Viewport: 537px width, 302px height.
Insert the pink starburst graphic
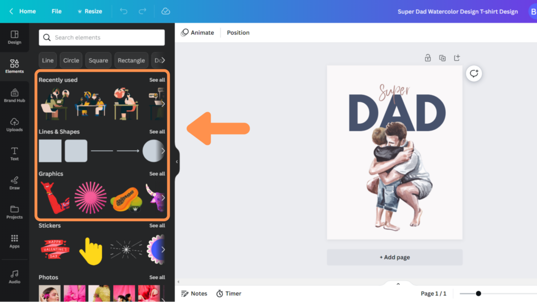point(90,198)
